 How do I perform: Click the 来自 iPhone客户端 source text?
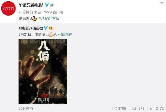[48, 12]
